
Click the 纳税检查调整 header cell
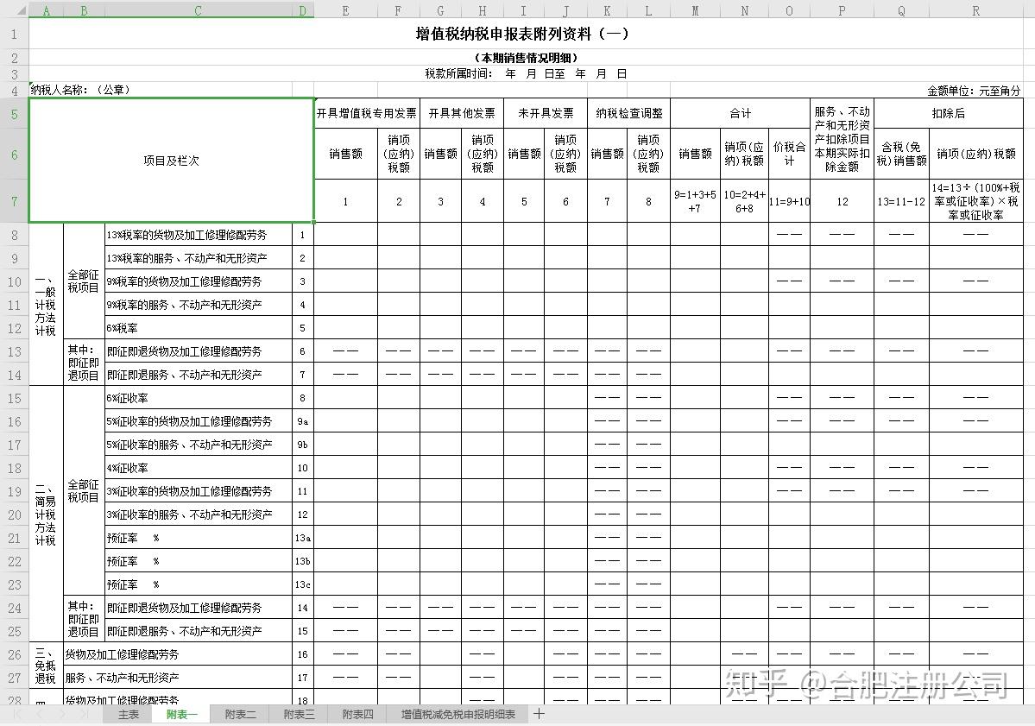pos(628,114)
